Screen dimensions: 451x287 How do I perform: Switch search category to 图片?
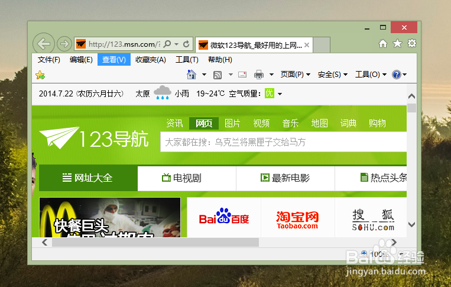pos(232,123)
